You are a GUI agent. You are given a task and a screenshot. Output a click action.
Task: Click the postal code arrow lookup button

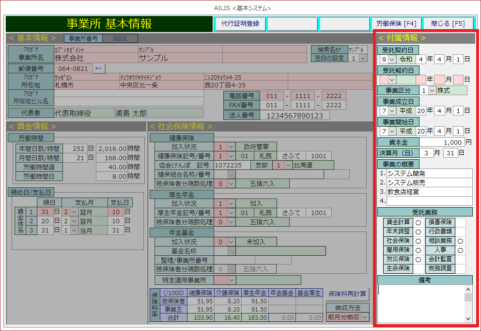(x=99, y=68)
